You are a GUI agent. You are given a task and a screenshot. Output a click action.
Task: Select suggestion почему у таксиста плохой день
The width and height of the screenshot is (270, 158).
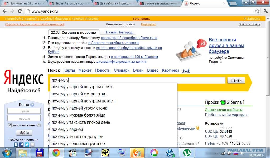click(x=114, y=122)
